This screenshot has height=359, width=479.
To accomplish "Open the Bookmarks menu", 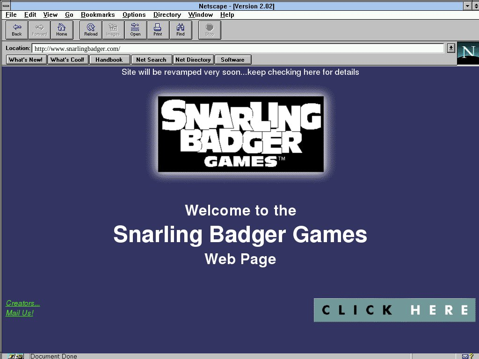I will [98, 15].
